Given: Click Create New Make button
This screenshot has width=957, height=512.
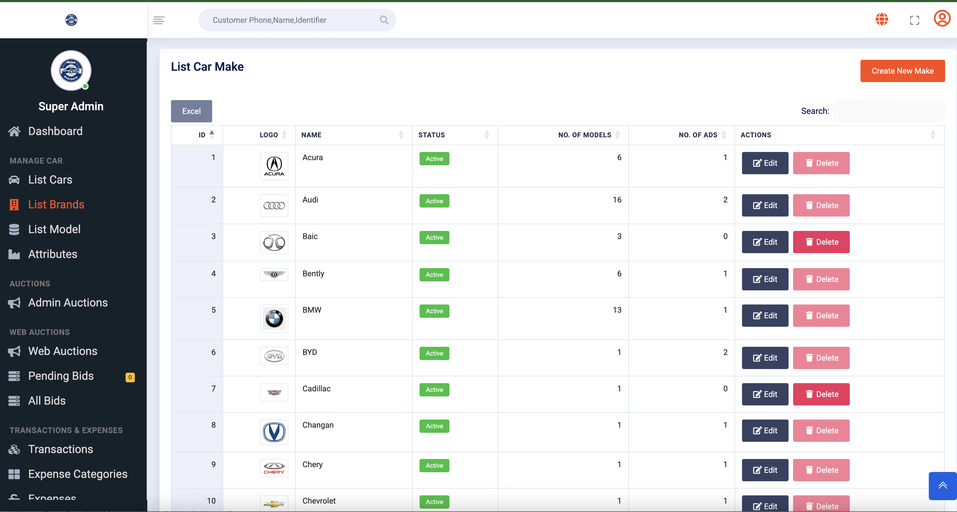Looking at the screenshot, I should tap(902, 71).
